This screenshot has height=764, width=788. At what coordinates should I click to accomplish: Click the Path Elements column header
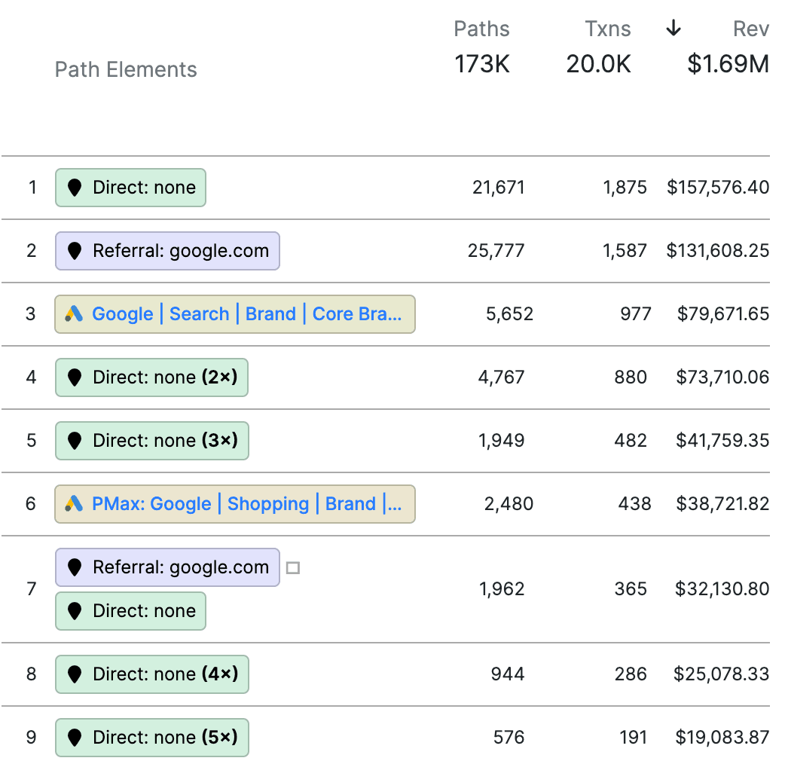point(126,69)
